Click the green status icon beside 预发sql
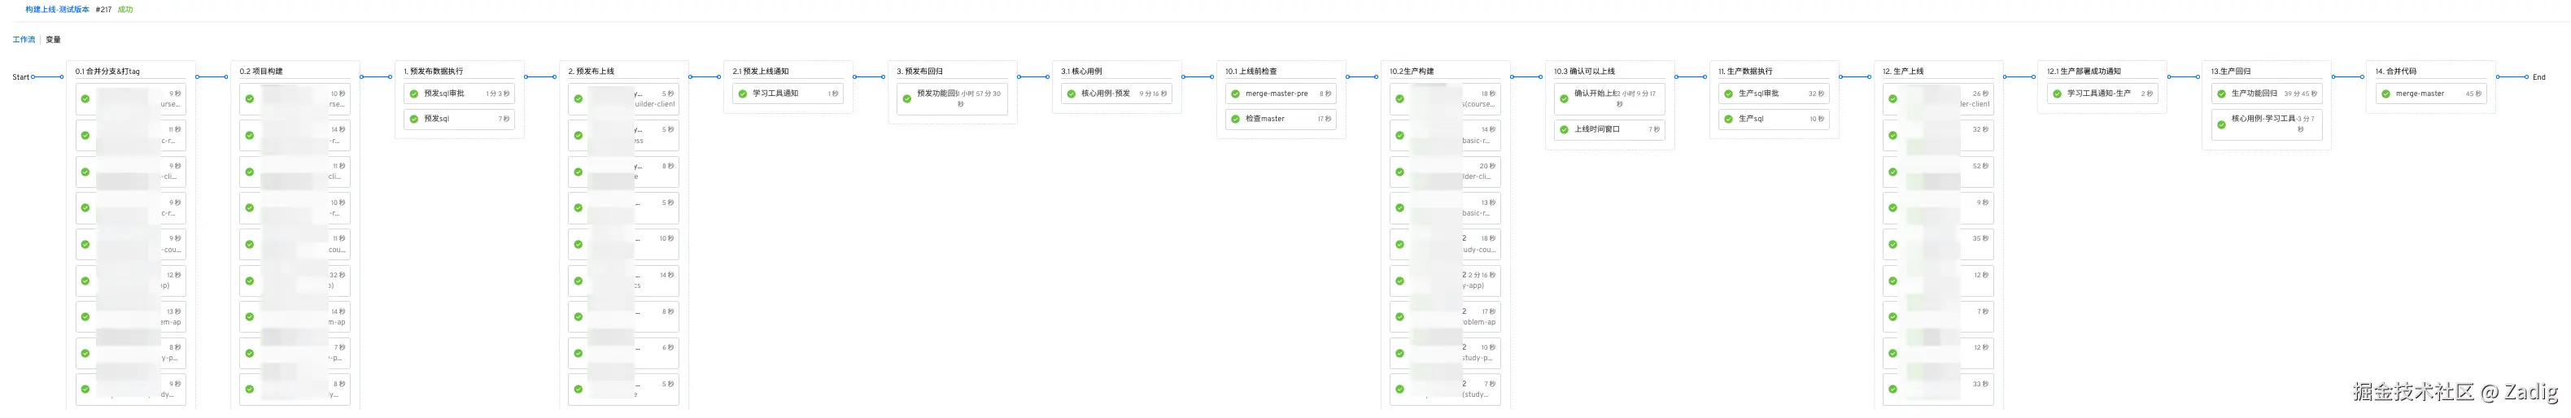2571x418 pixels. [414, 119]
